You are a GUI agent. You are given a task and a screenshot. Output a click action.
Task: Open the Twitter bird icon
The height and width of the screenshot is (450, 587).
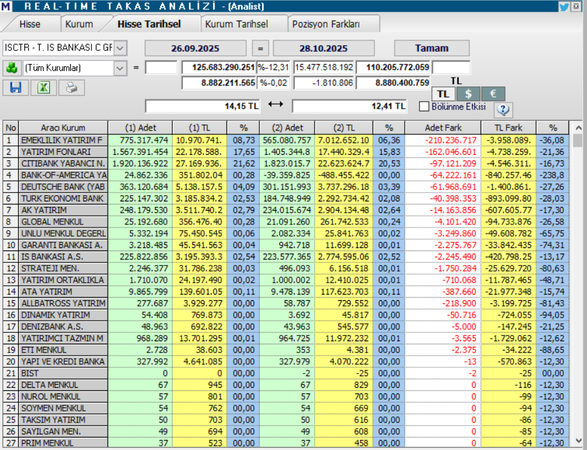tap(564, 7)
